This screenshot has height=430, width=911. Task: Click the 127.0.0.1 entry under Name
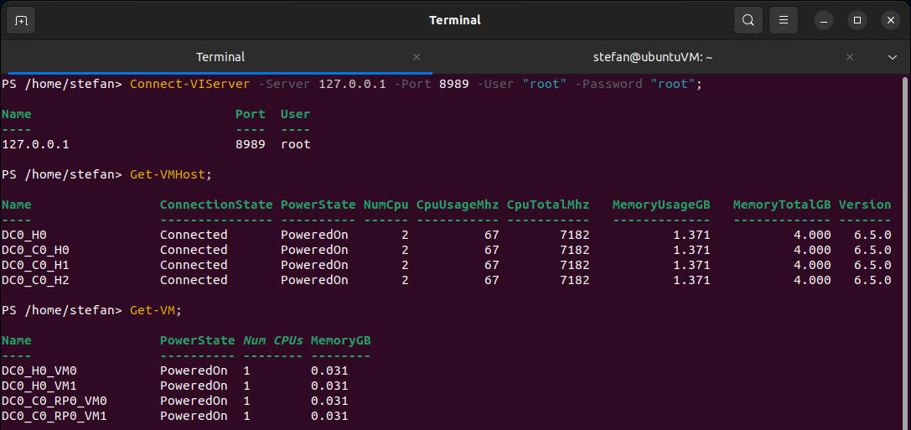click(35, 144)
